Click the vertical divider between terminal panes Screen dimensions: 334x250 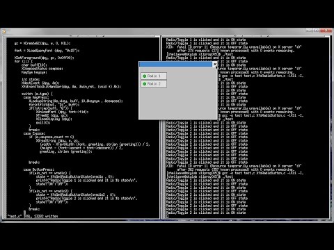point(161,127)
